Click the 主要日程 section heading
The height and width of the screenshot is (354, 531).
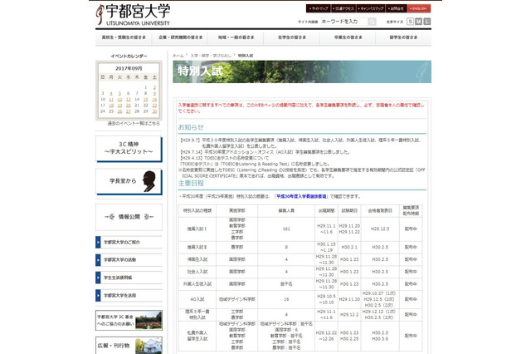[x=191, y=184]
